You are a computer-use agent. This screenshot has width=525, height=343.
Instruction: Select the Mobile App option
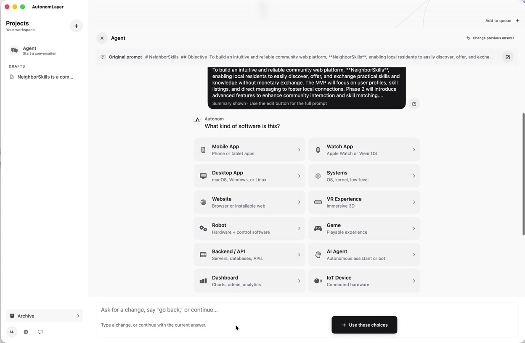(x=249, y=150)
